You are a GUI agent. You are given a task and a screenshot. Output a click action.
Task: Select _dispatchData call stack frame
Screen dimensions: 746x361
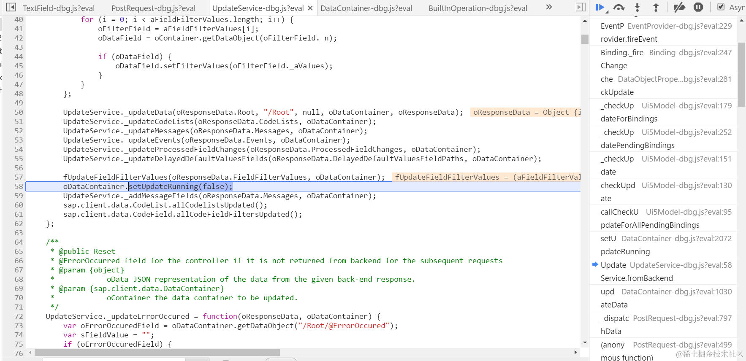coord(663,325)
